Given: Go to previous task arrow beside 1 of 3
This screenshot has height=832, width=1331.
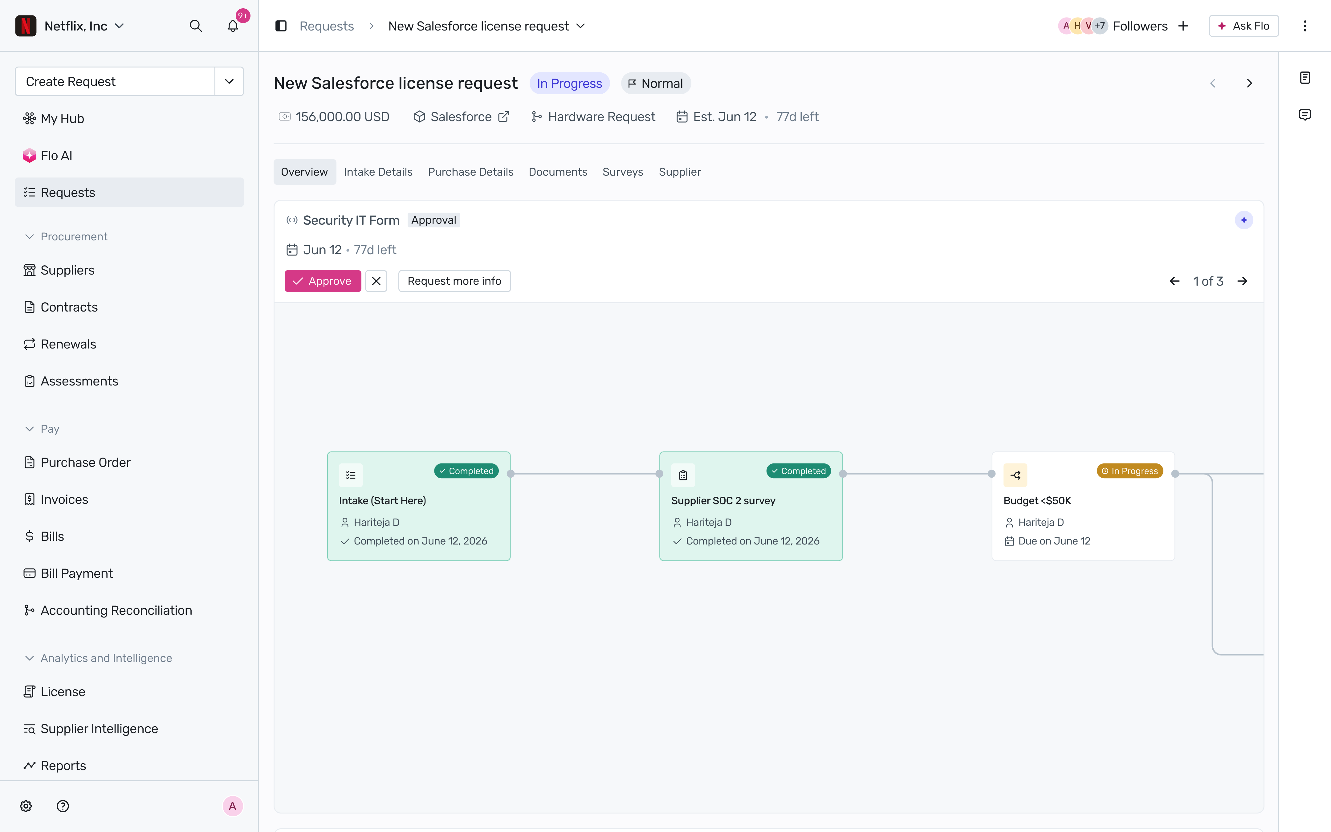Looking at the screenshot, I should (x=1175, y=281).
